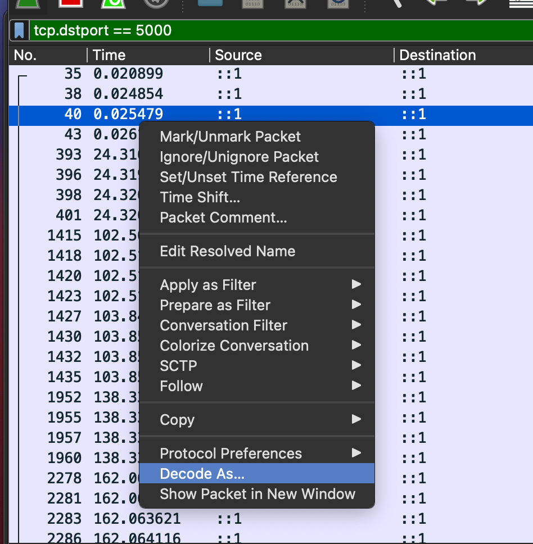The image size is (533, 544).
Task: Select packet number 1952
Action: [64, 397]
